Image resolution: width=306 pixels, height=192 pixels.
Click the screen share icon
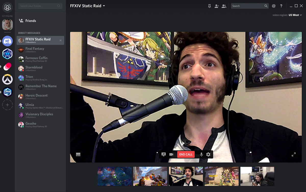click(x=164, y=154)
